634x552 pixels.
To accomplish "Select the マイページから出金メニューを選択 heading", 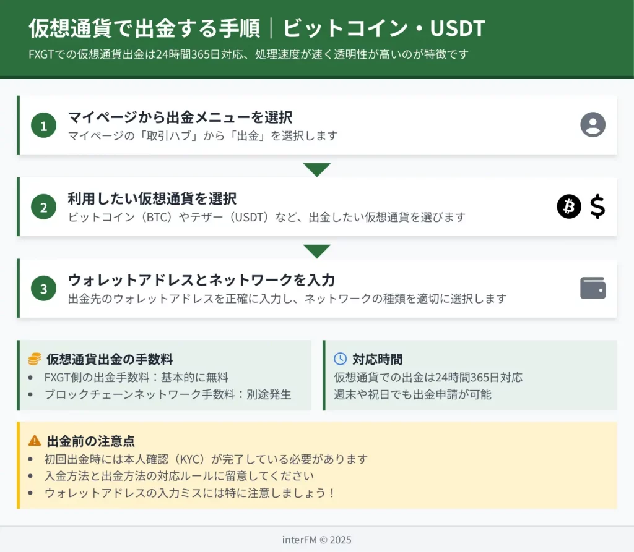I will 180,117.
